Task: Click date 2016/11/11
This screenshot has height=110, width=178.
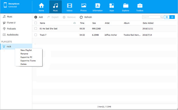Action: click(148, 29)
